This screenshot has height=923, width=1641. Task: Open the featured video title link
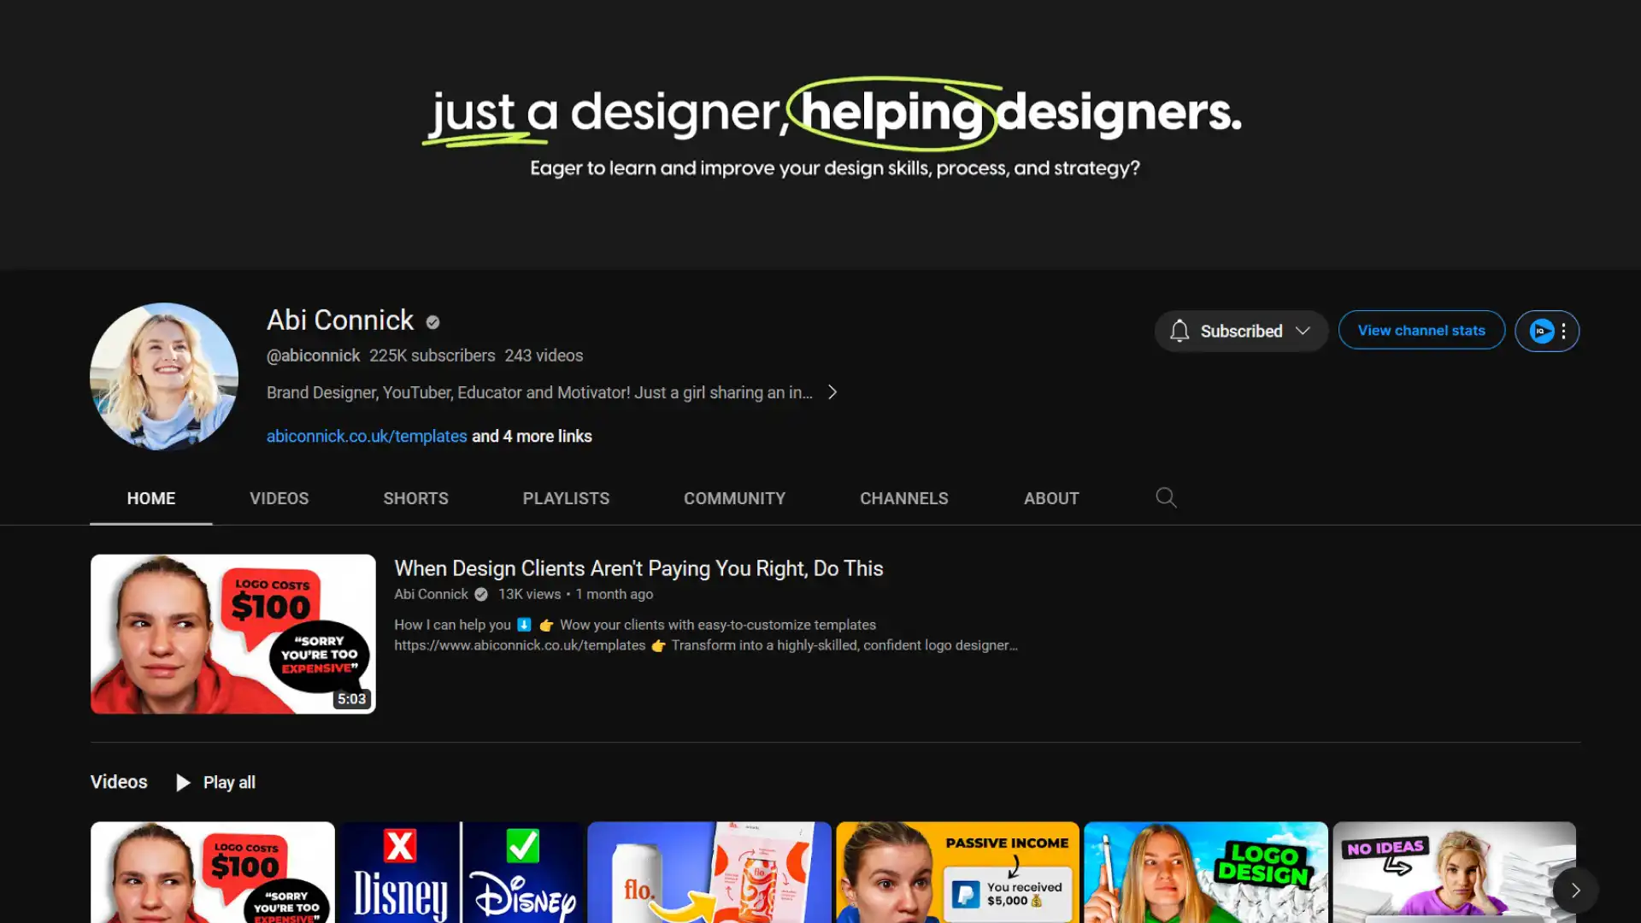pyautogui.click(x=638, y=568)
